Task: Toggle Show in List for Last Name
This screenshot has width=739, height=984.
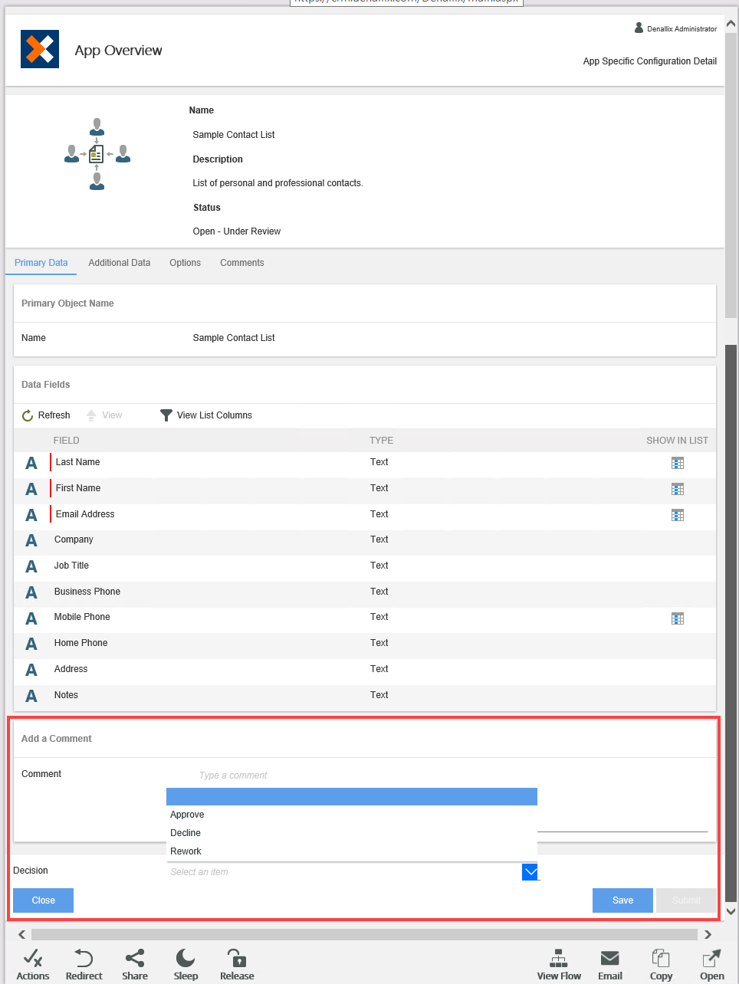Action: click(678, 463)
